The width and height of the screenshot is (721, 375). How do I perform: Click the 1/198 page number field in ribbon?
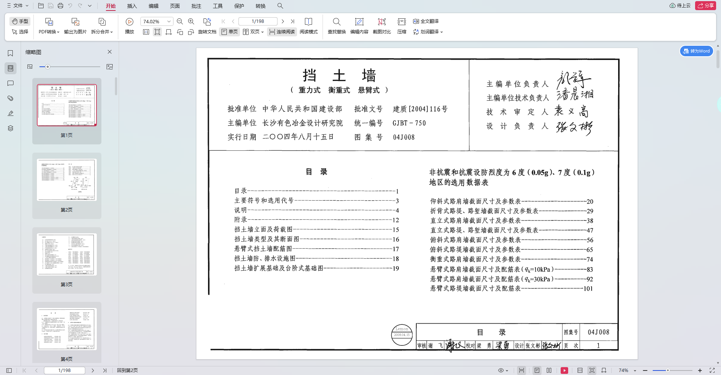258,21
